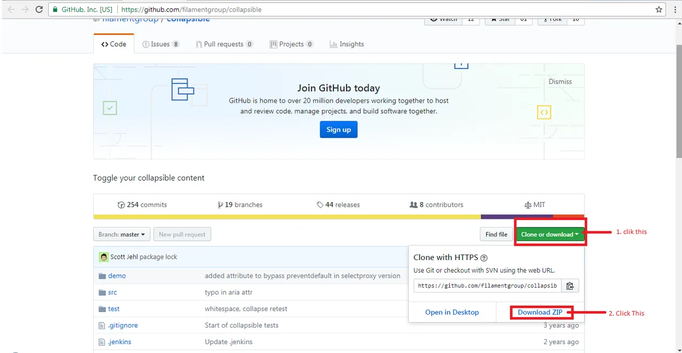Open the Insights tab
This screenshot has width=682, height=353.
347,44
